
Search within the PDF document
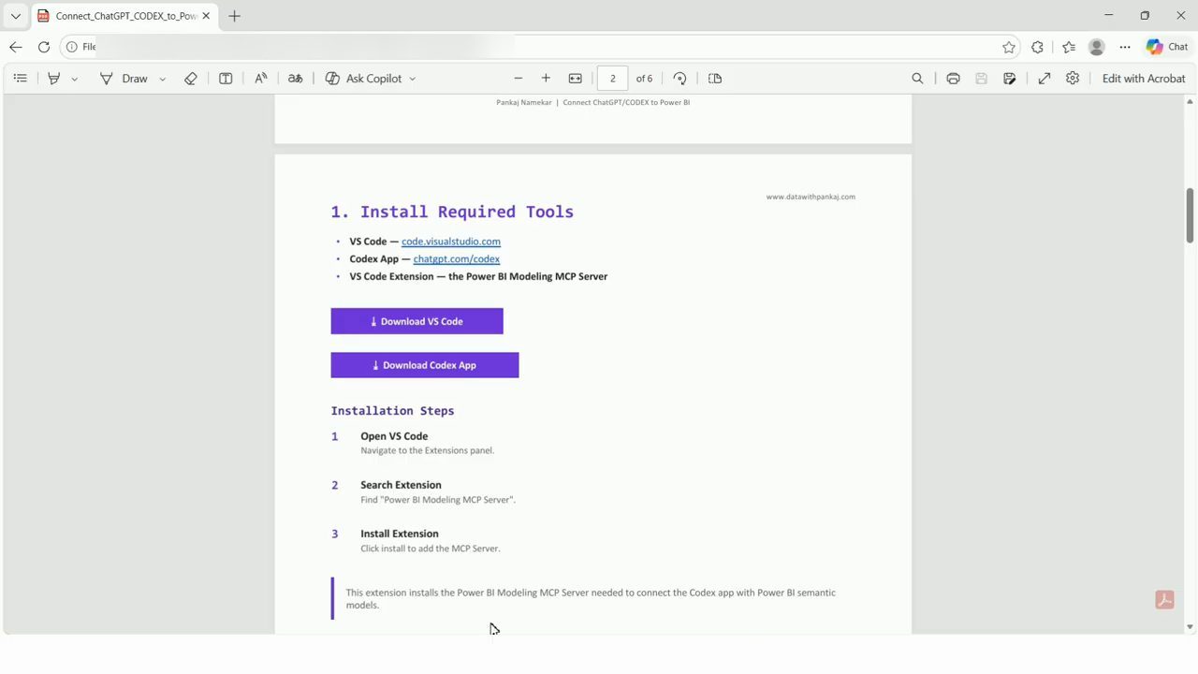click(917, 79)
